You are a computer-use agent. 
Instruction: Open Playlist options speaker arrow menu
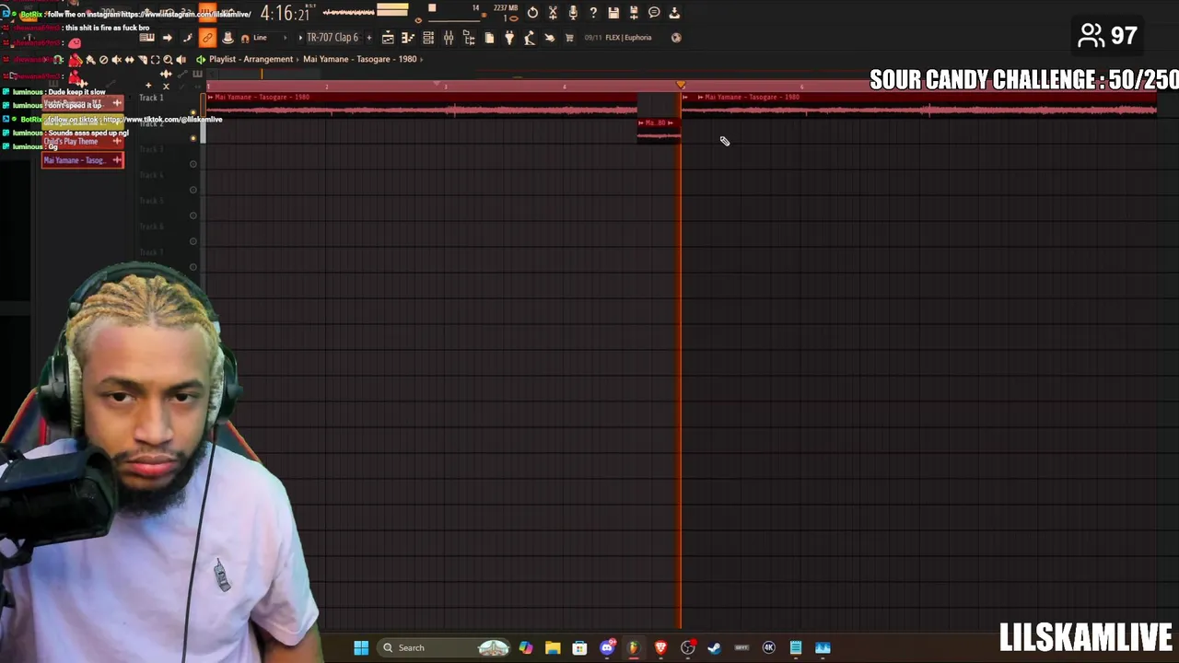(200, 59)
